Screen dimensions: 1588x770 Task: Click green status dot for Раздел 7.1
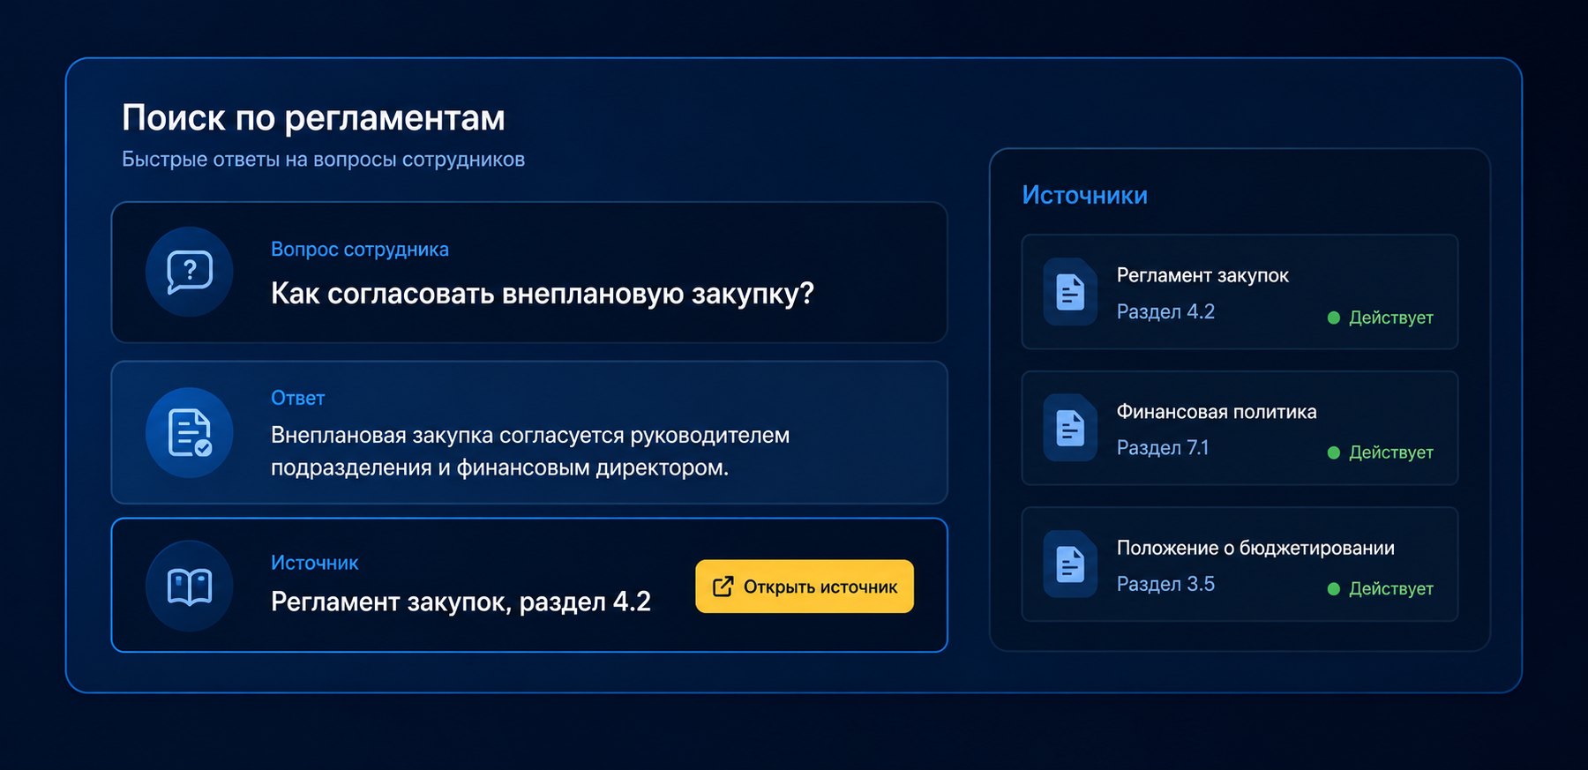[1334, 452]
